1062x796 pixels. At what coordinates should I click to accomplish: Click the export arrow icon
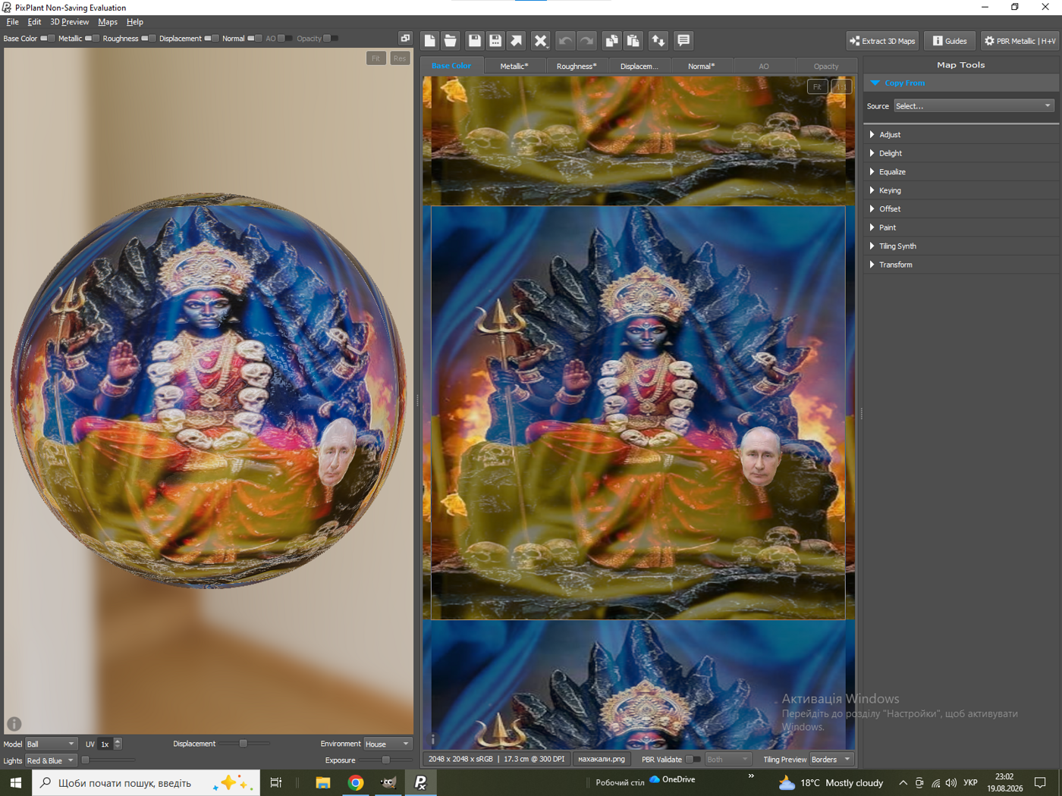coord(516,41)
